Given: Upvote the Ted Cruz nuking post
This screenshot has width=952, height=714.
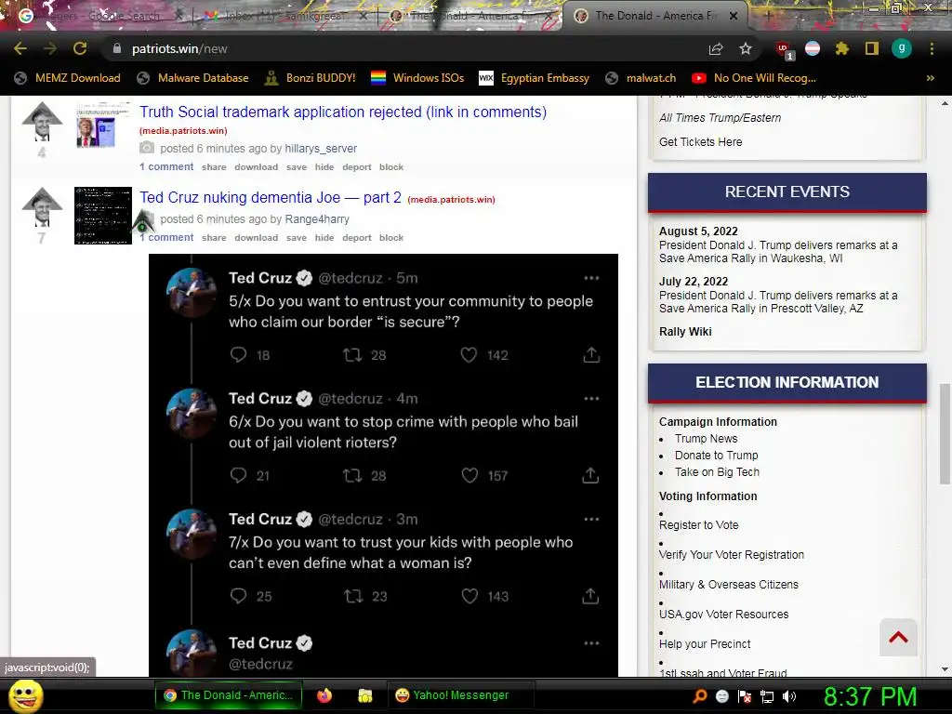Looking at the screenshot, I should click(42, 207).
